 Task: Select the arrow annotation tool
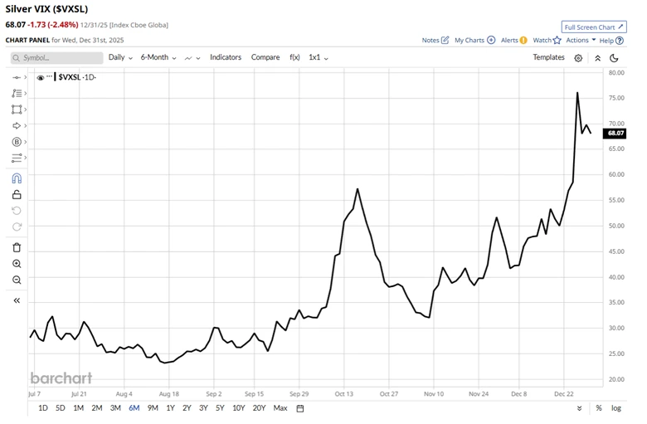point(17,125)
